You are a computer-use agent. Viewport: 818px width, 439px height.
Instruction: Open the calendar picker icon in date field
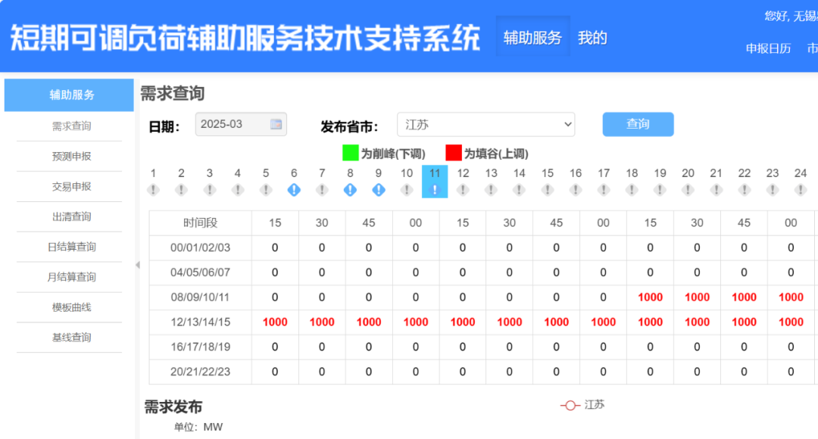pos(276,124)
